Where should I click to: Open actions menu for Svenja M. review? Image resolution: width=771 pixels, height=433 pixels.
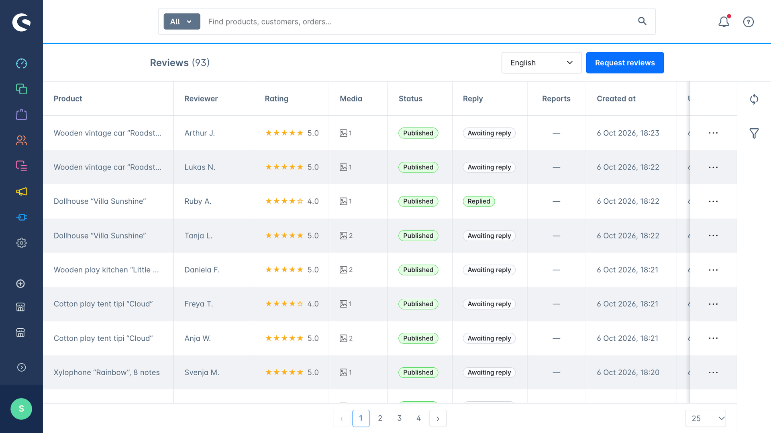click(x=713, y=372)
